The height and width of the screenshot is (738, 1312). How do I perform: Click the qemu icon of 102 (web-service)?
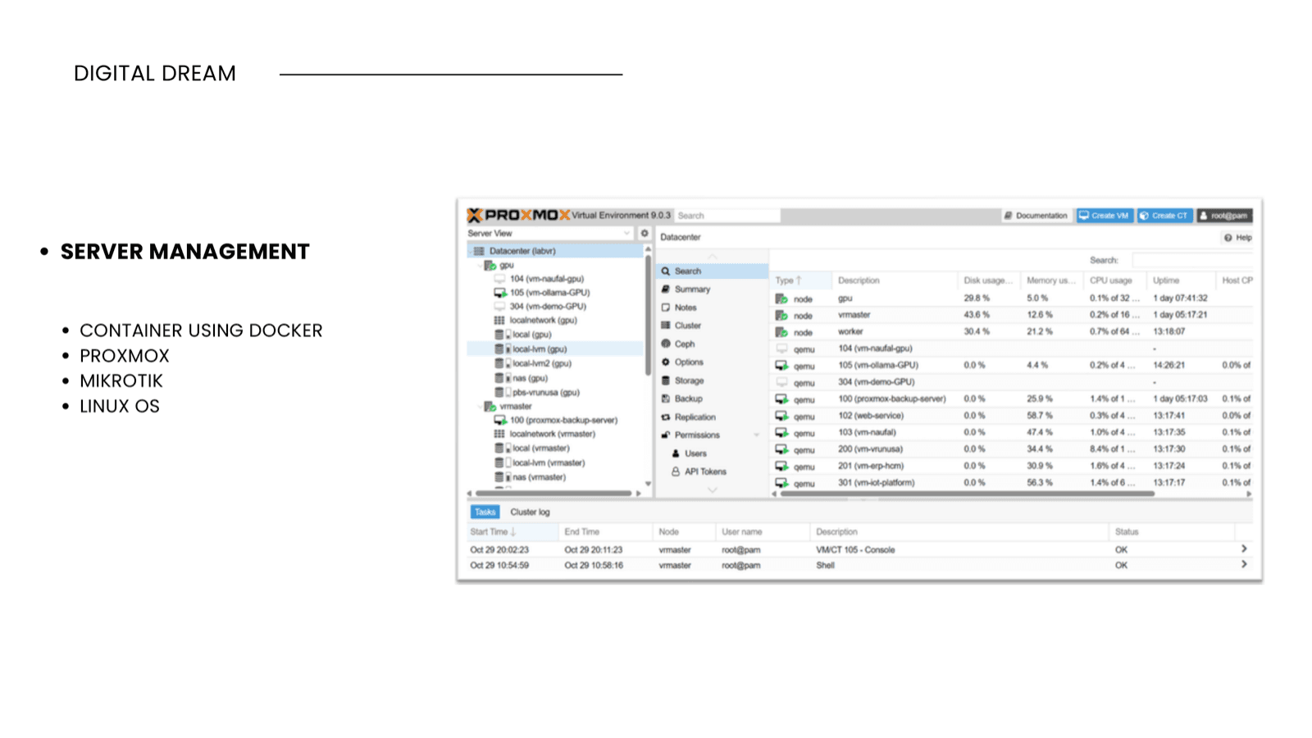tap(781, 417)
